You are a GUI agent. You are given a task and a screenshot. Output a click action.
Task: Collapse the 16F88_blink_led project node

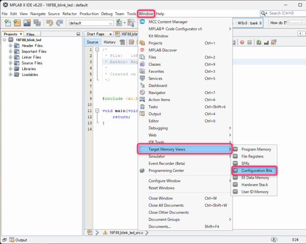[x=5, y=40]
